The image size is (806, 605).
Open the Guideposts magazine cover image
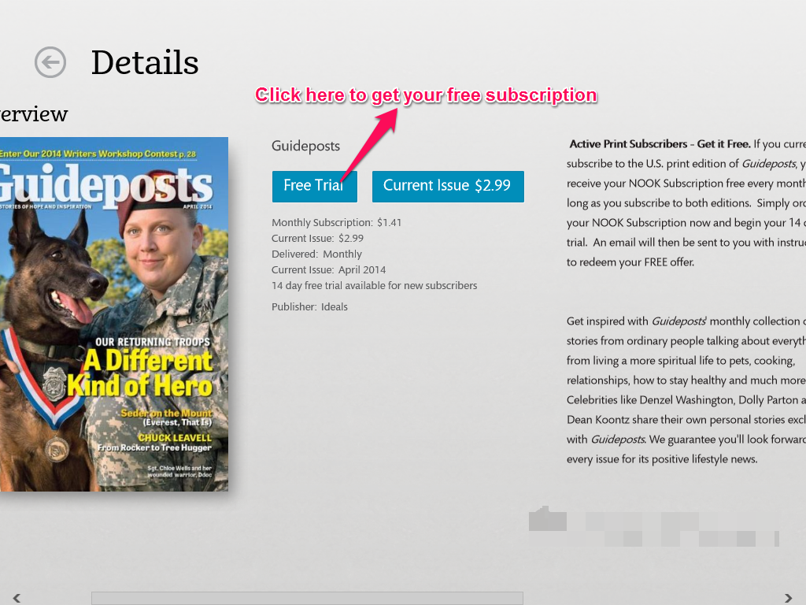click(114, 314)
